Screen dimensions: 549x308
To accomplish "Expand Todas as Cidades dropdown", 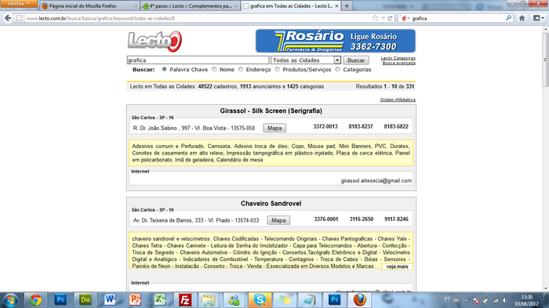I will click(x=336, y=60).
